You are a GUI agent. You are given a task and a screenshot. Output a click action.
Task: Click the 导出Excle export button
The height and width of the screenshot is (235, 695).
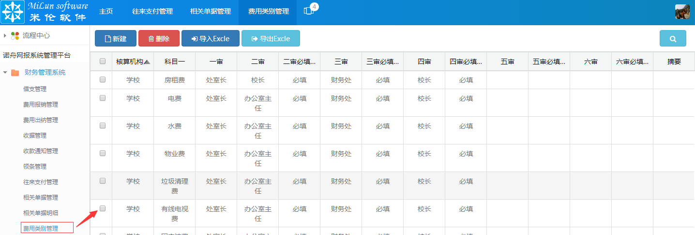coord(271,39)
